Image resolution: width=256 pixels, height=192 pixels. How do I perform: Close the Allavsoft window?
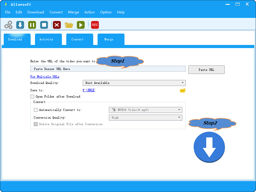click(x=247, y=4)
